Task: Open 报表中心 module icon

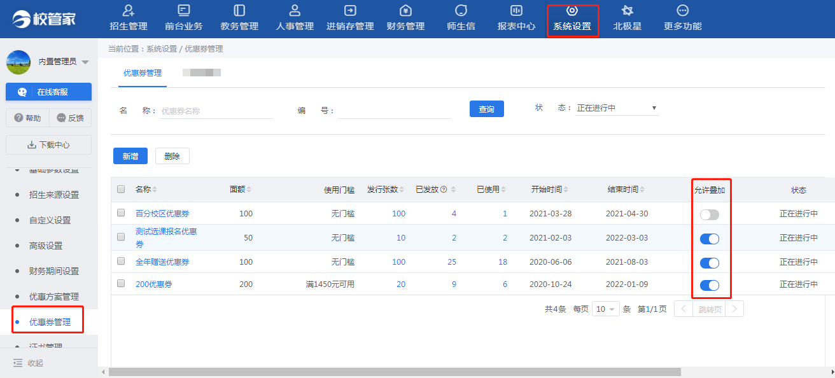Action: pyautogui.click(x=516, y=11)
